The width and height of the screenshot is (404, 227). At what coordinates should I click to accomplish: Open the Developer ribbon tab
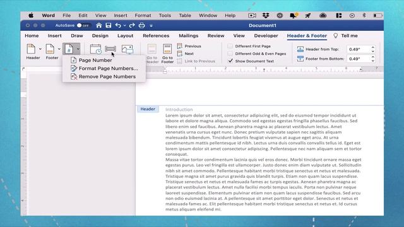tap(266, 36)
